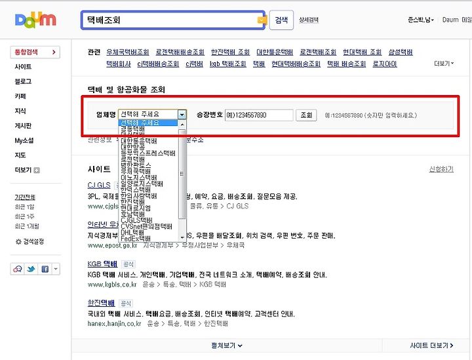This screenshot has height=360, width=472.
Task: Click the Daum logo
Action: [35, 20]
